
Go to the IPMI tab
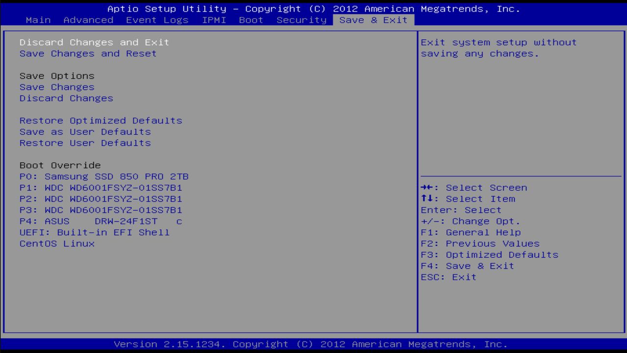click(x=214, y=20)
